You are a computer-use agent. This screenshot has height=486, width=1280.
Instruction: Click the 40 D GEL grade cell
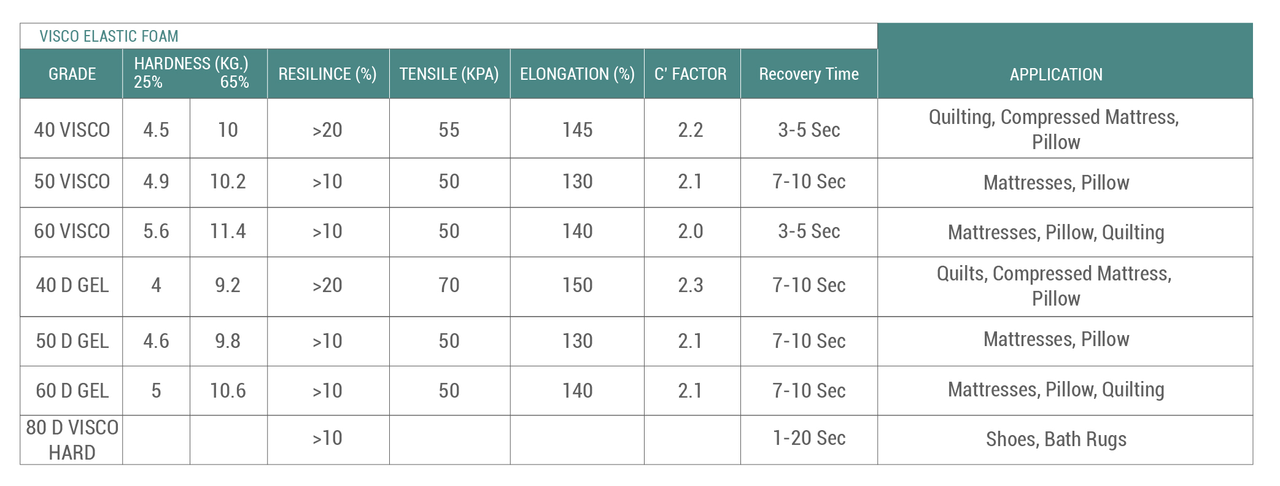pos(72,285)
